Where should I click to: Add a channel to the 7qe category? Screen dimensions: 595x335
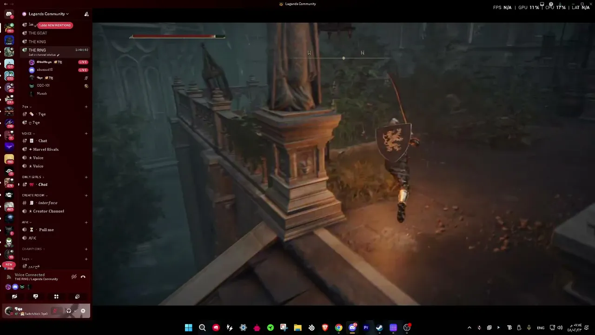(86, 107)
